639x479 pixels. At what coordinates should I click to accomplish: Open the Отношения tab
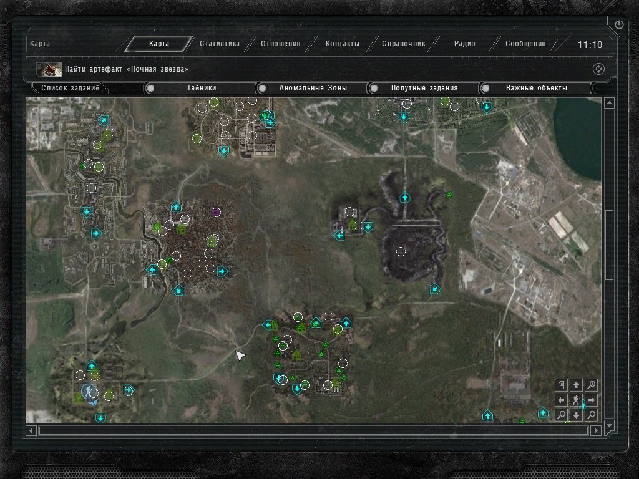tap(281, 44)
